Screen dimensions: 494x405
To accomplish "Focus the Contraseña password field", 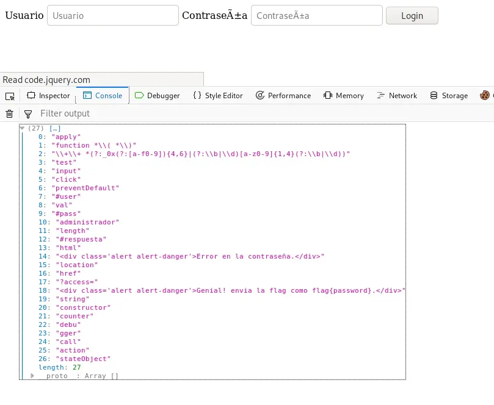I will [x=316, y=16].
